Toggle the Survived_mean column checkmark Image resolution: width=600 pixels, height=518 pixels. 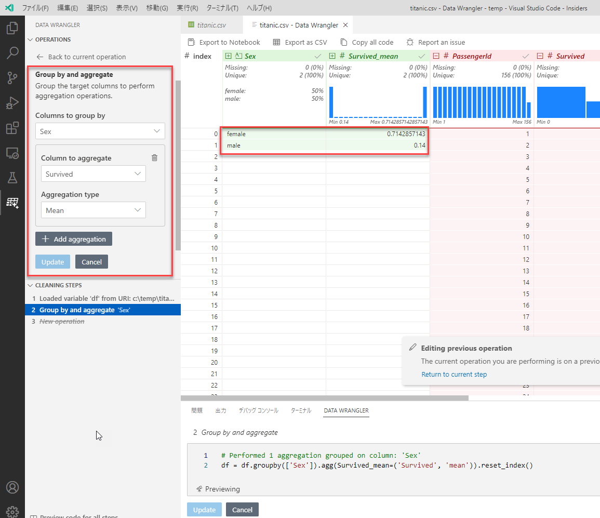(x=422, y=55)
